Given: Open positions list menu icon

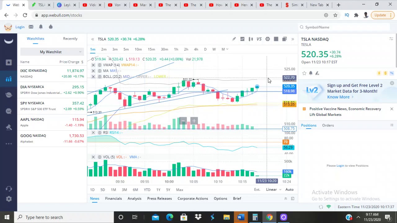Looking at the screenshot, I should tap(391, 125).
